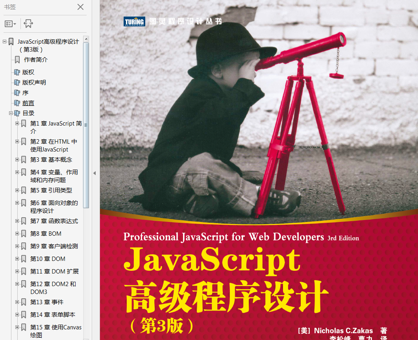Expand 第9 章 客户端检测 bookmark
The image size is (418, 340).
click(x=17, y=246)
